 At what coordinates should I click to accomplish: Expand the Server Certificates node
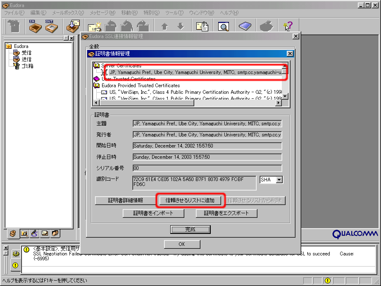(x=96, y=66)
